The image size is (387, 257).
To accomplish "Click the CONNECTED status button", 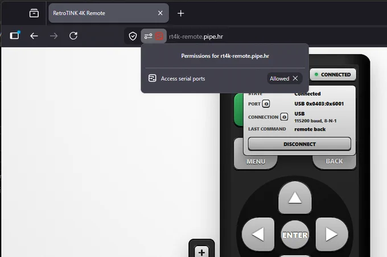I will click(x=333, y=75).
